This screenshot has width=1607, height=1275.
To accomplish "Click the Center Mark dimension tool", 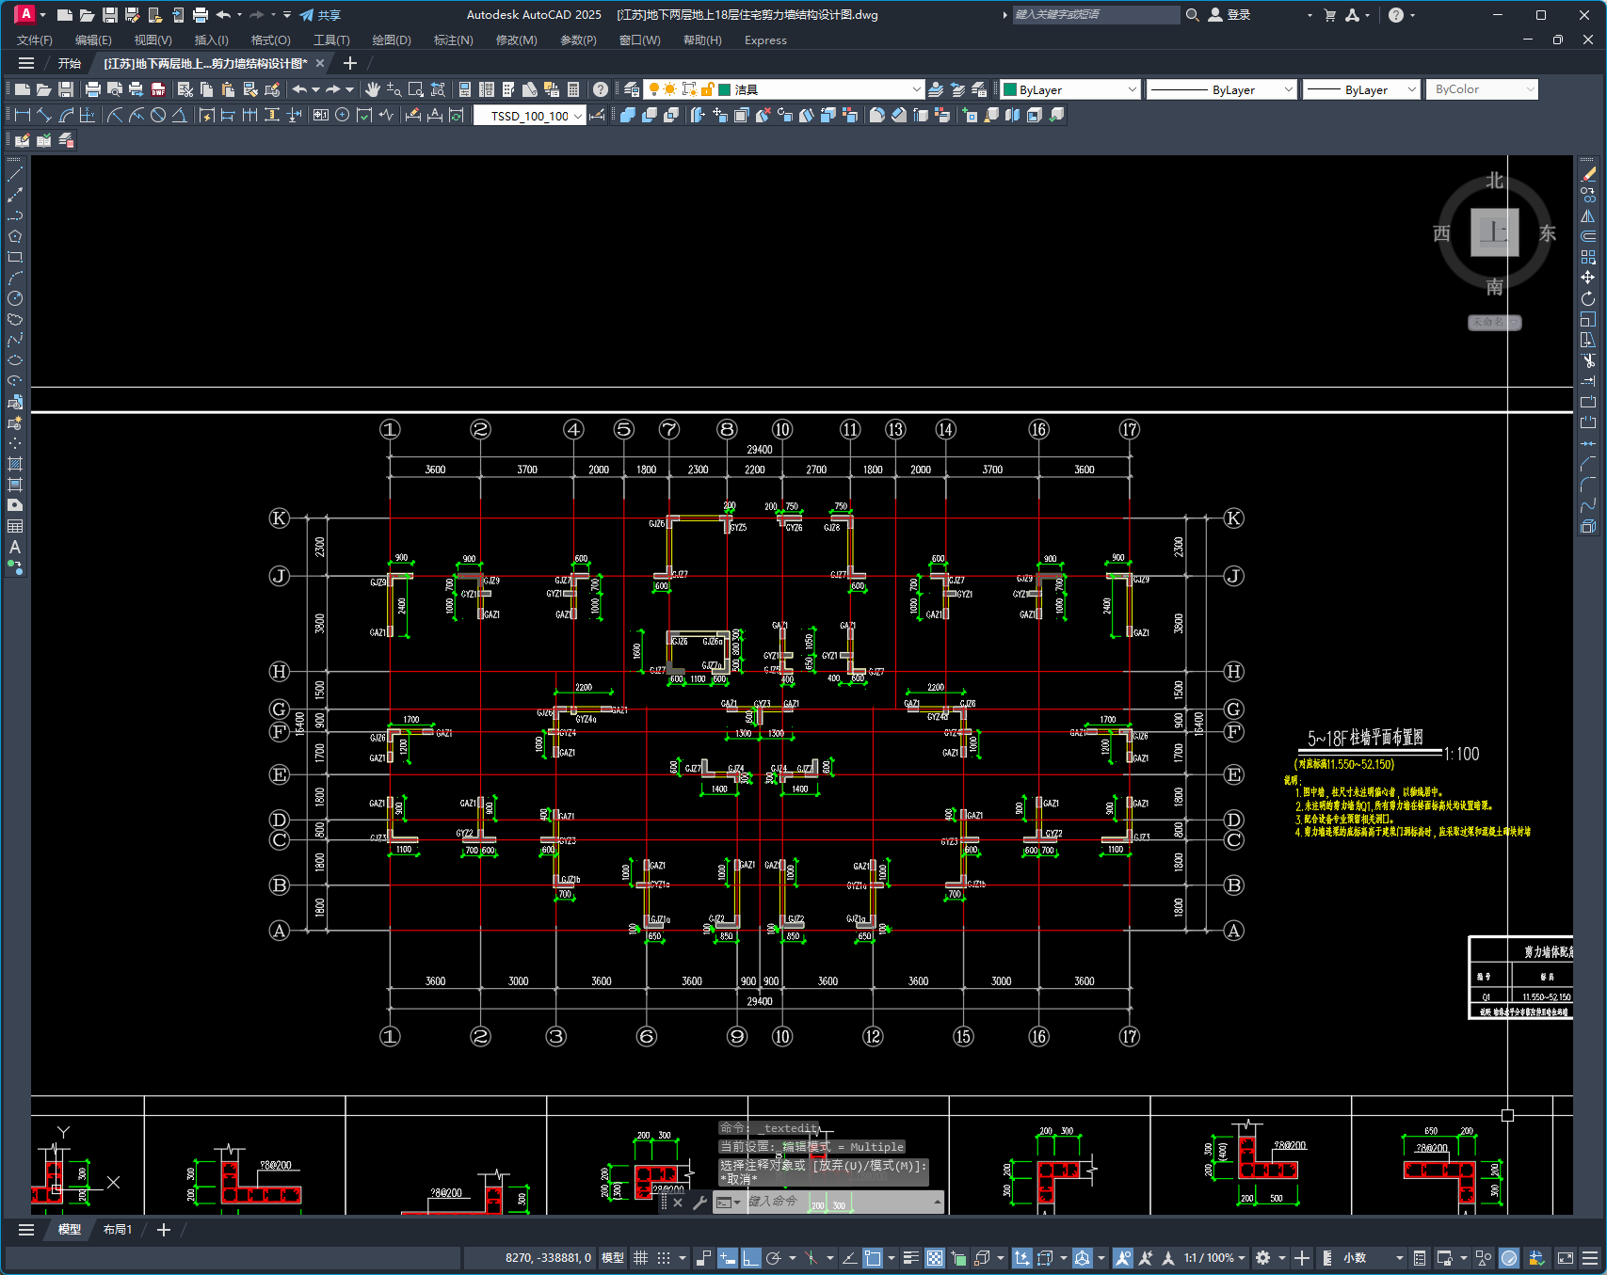I will tap(343, 115).
